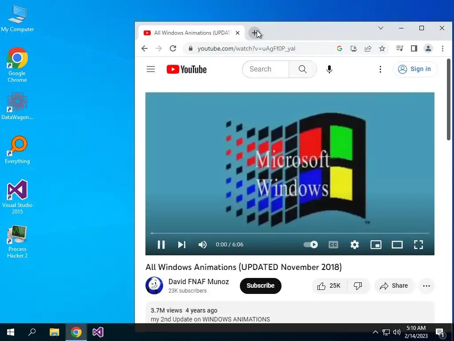Expand the tab search chevron
454x341 pixels.
point(381,28)
